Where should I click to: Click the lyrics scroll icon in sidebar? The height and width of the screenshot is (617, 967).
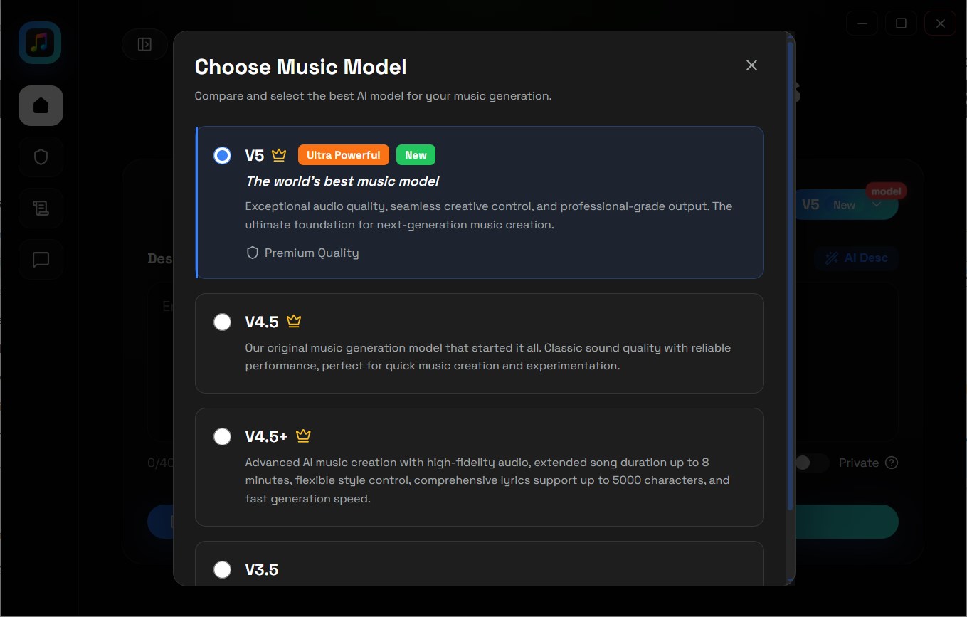39,208
